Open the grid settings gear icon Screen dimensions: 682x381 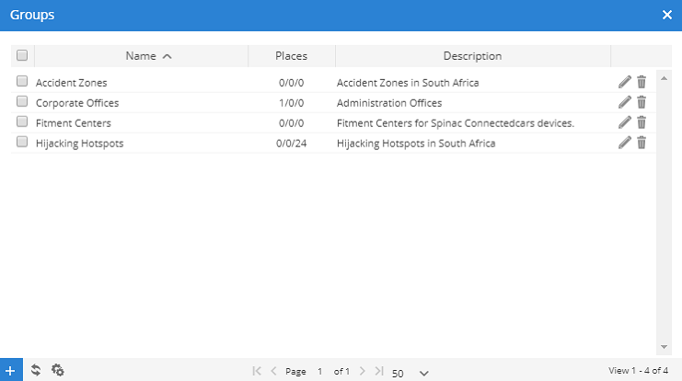58,370
